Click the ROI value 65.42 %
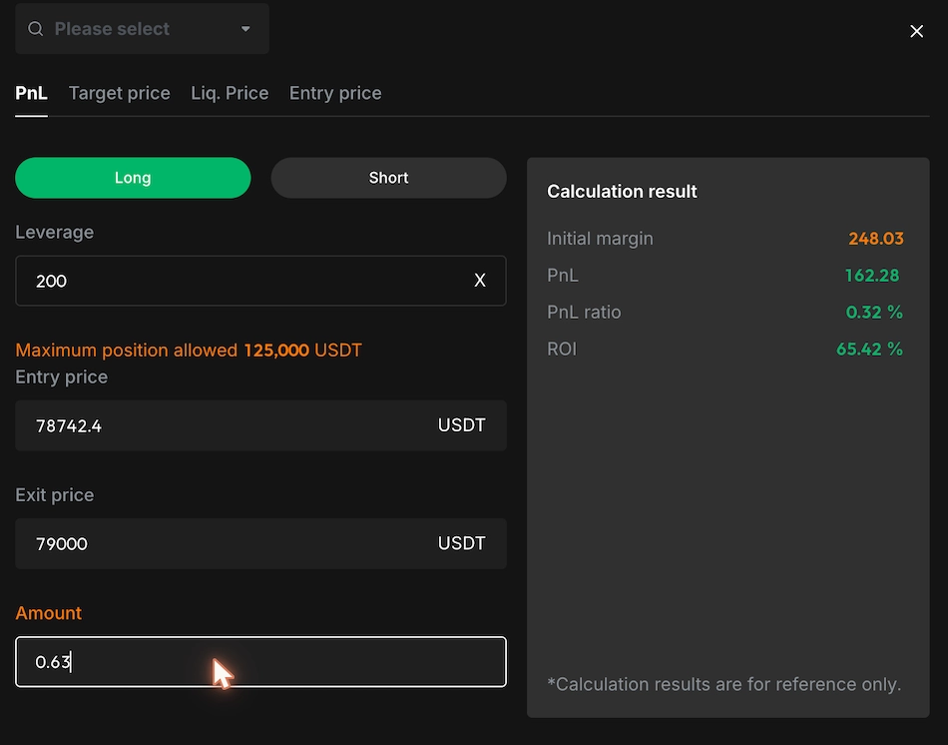This screenshot has width=948, height=745. [x=869, y=350]
